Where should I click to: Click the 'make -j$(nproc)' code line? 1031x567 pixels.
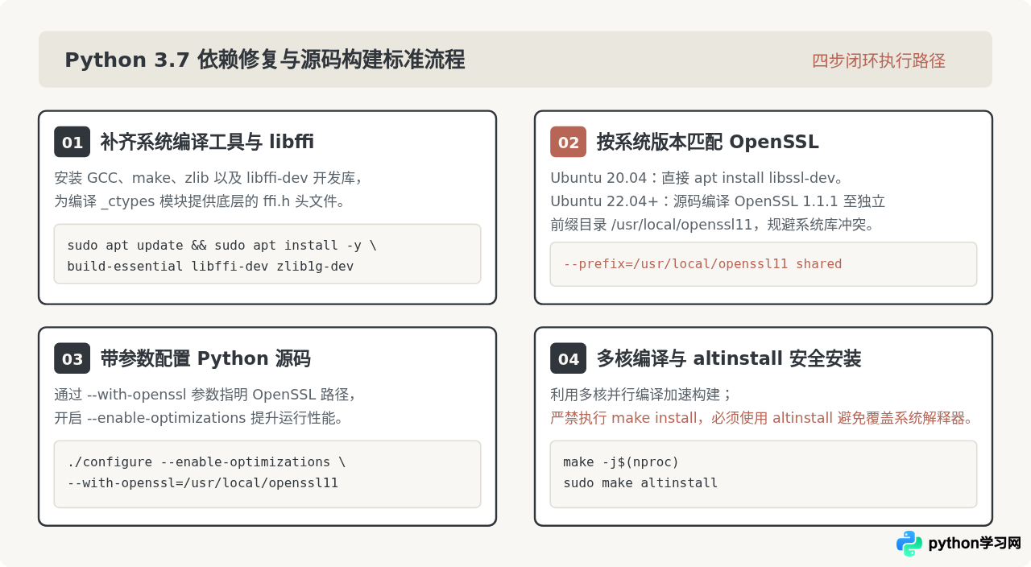(621, 461)
